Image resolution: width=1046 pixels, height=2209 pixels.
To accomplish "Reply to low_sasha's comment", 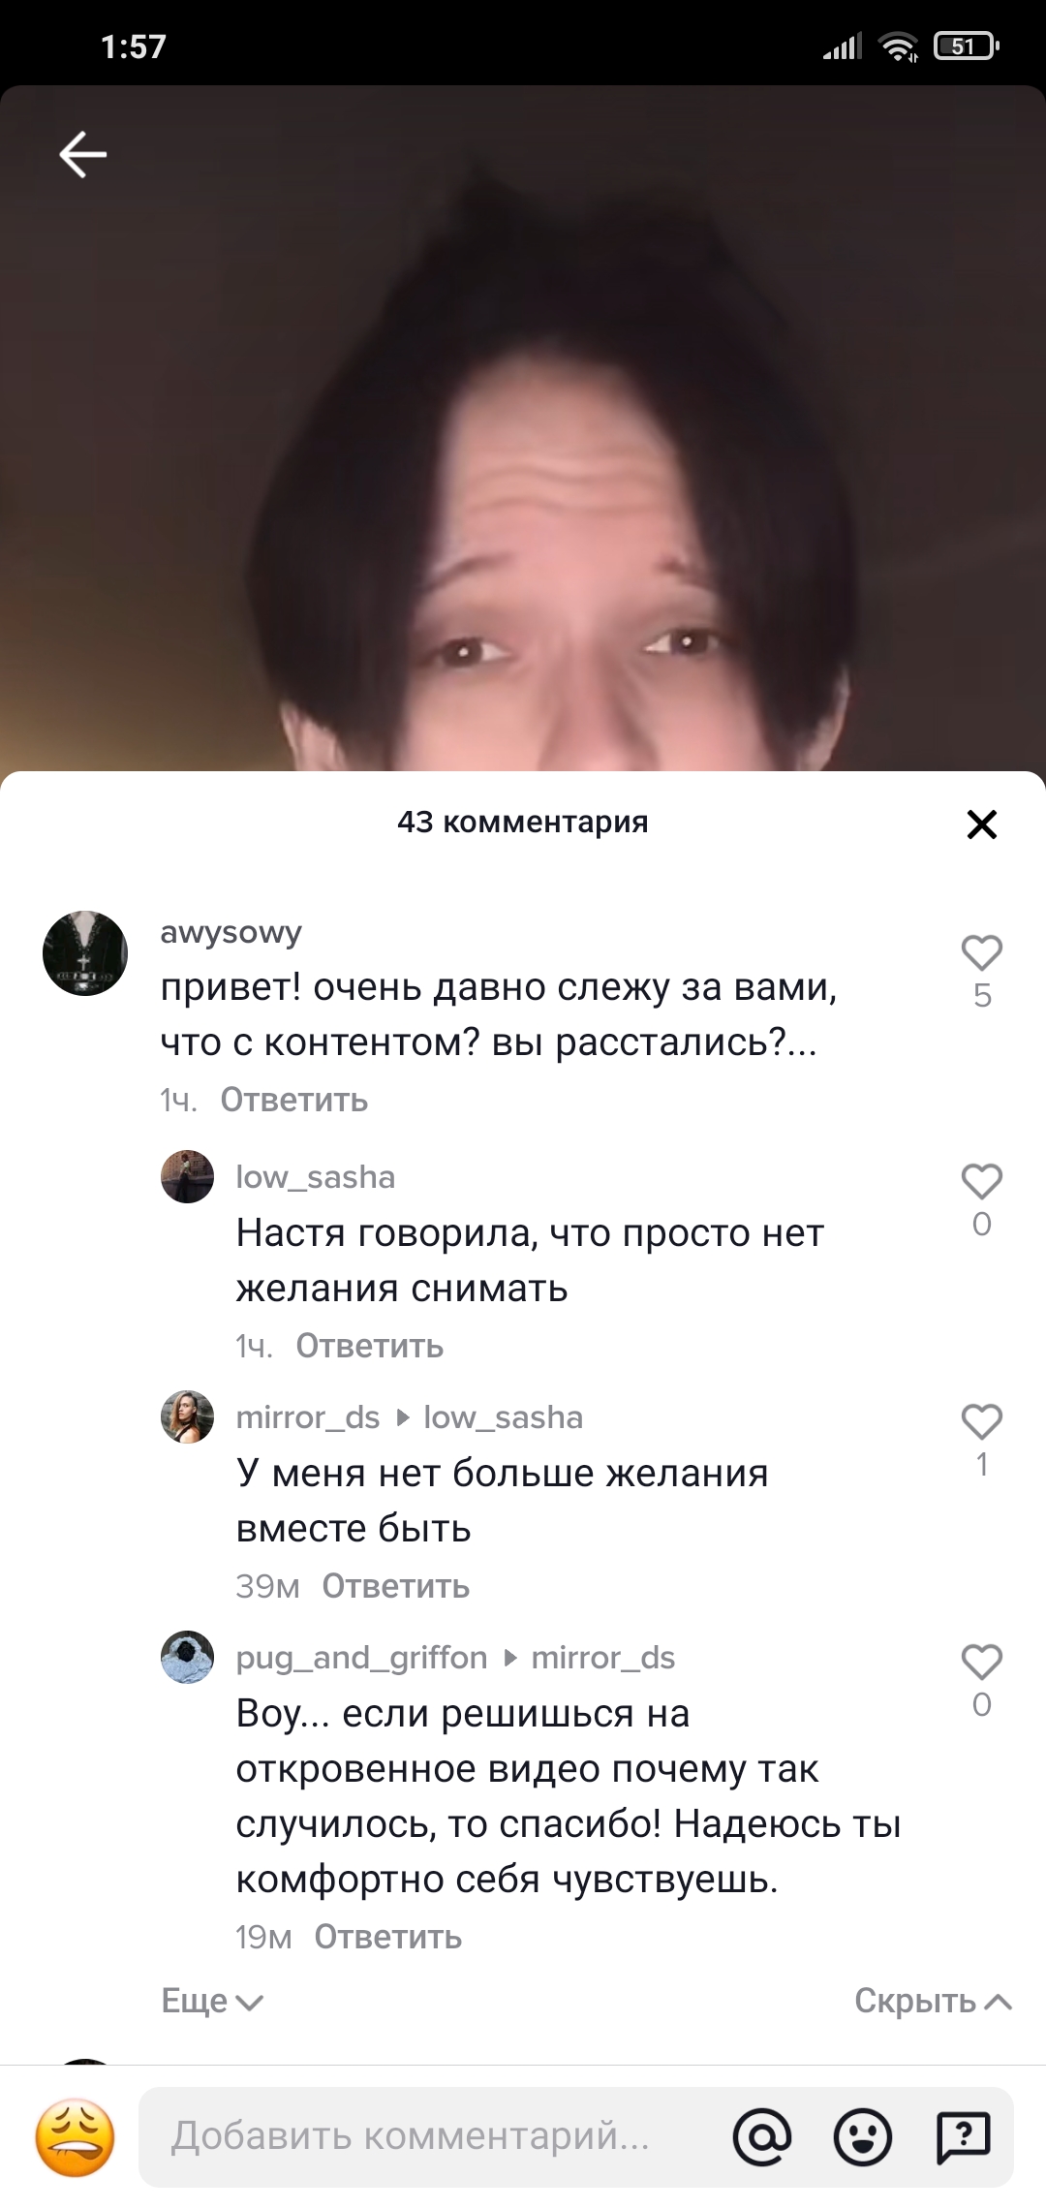I will 370,1346.
